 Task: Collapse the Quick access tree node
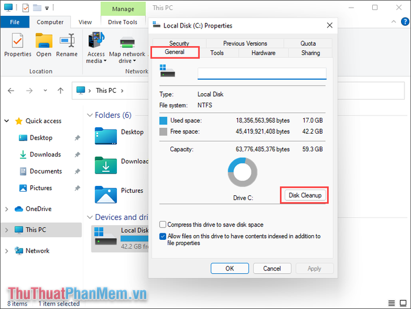click(x=7, y=121)
